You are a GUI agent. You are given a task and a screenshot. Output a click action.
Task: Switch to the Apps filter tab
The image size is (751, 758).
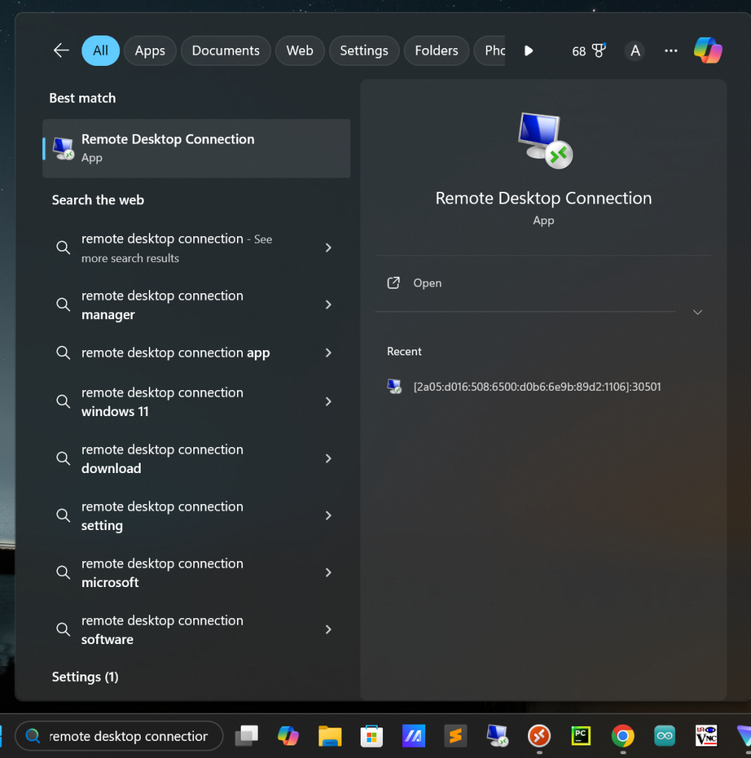point(150,50)
